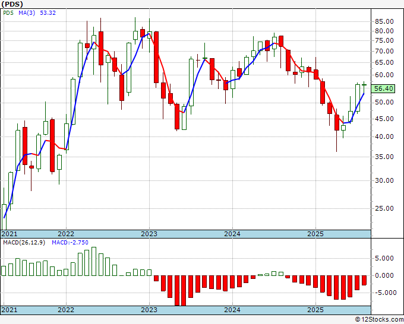The width and height of the screenshot is (404, 324).
Task: Click 2023 on the price chart timeline
Action: coord(149,234)
